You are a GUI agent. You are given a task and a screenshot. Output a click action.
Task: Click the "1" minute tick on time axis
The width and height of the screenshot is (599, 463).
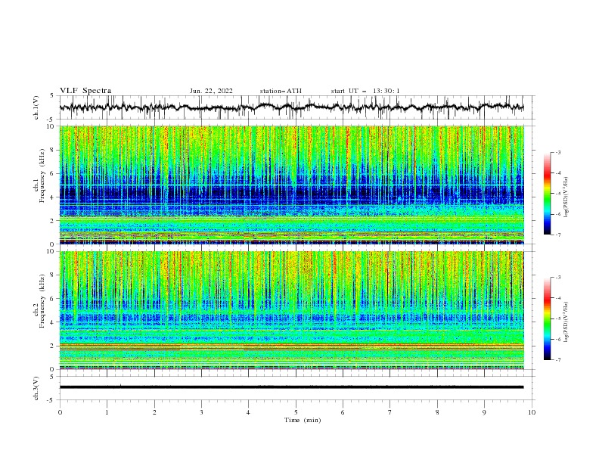(107, 412)
